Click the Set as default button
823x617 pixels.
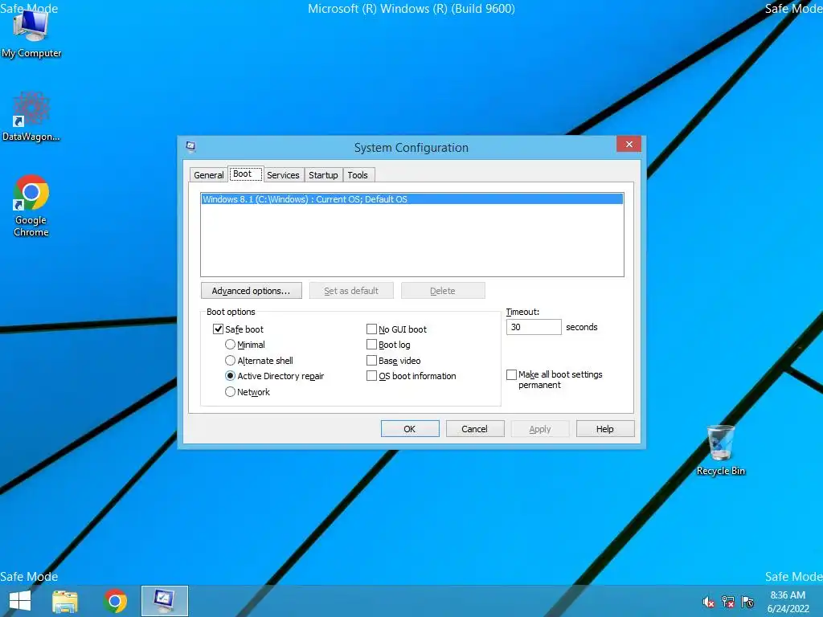point(351,291)
